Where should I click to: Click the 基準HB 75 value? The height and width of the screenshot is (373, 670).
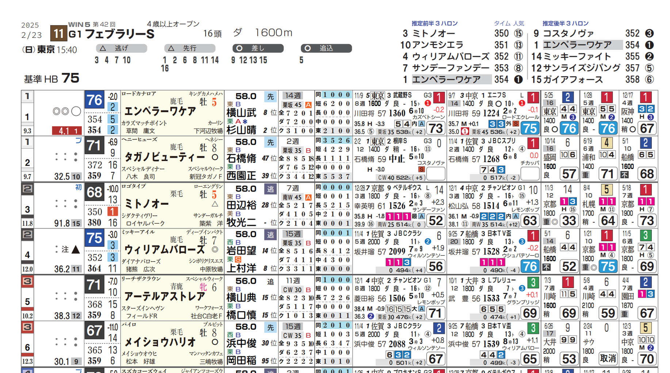[x=51, y=78]
